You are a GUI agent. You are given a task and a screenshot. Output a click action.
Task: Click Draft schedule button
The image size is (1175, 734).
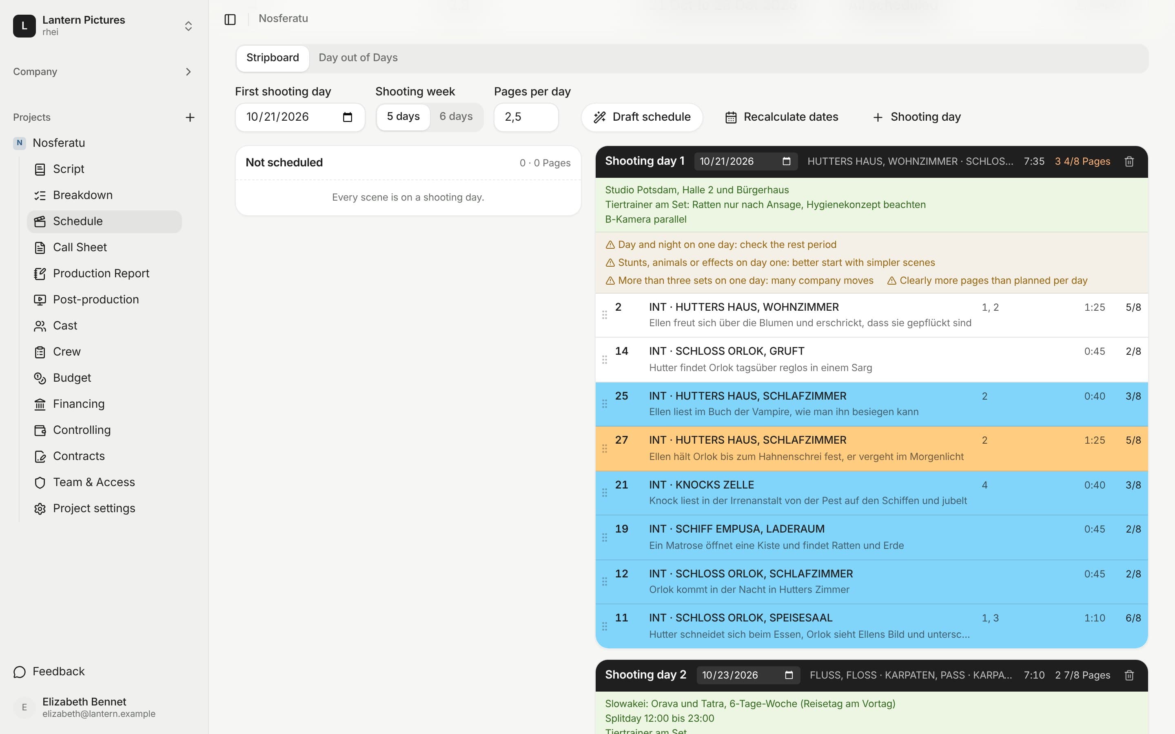point(642,117)
